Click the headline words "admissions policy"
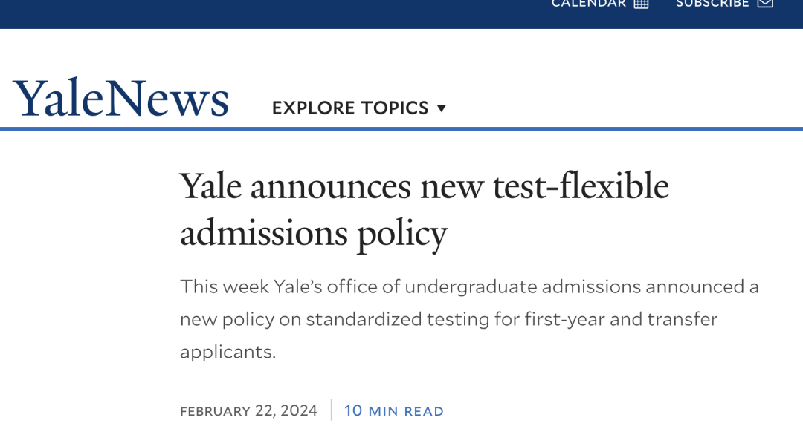This screenshot has height=429, width=803. click(313, 234)
